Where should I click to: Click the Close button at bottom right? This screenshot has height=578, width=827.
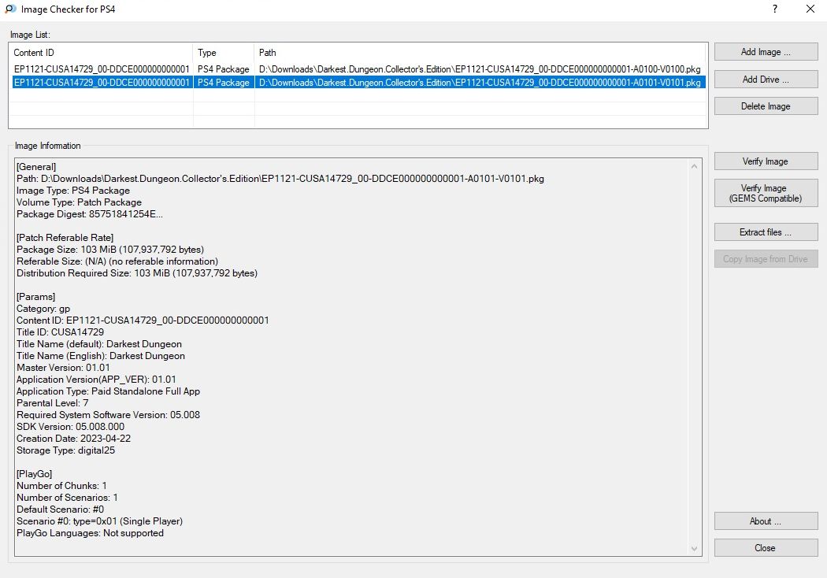pyautogui.click(x=766, y=548)
